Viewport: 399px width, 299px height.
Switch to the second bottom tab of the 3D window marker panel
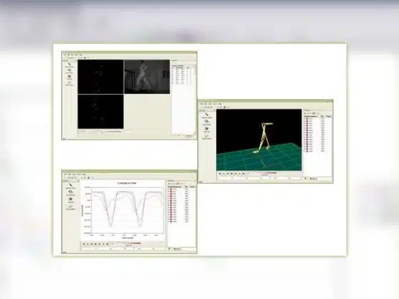(x=313, y=179)
